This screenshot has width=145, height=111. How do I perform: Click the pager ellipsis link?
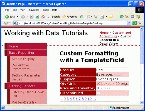(x=94, y=99)
